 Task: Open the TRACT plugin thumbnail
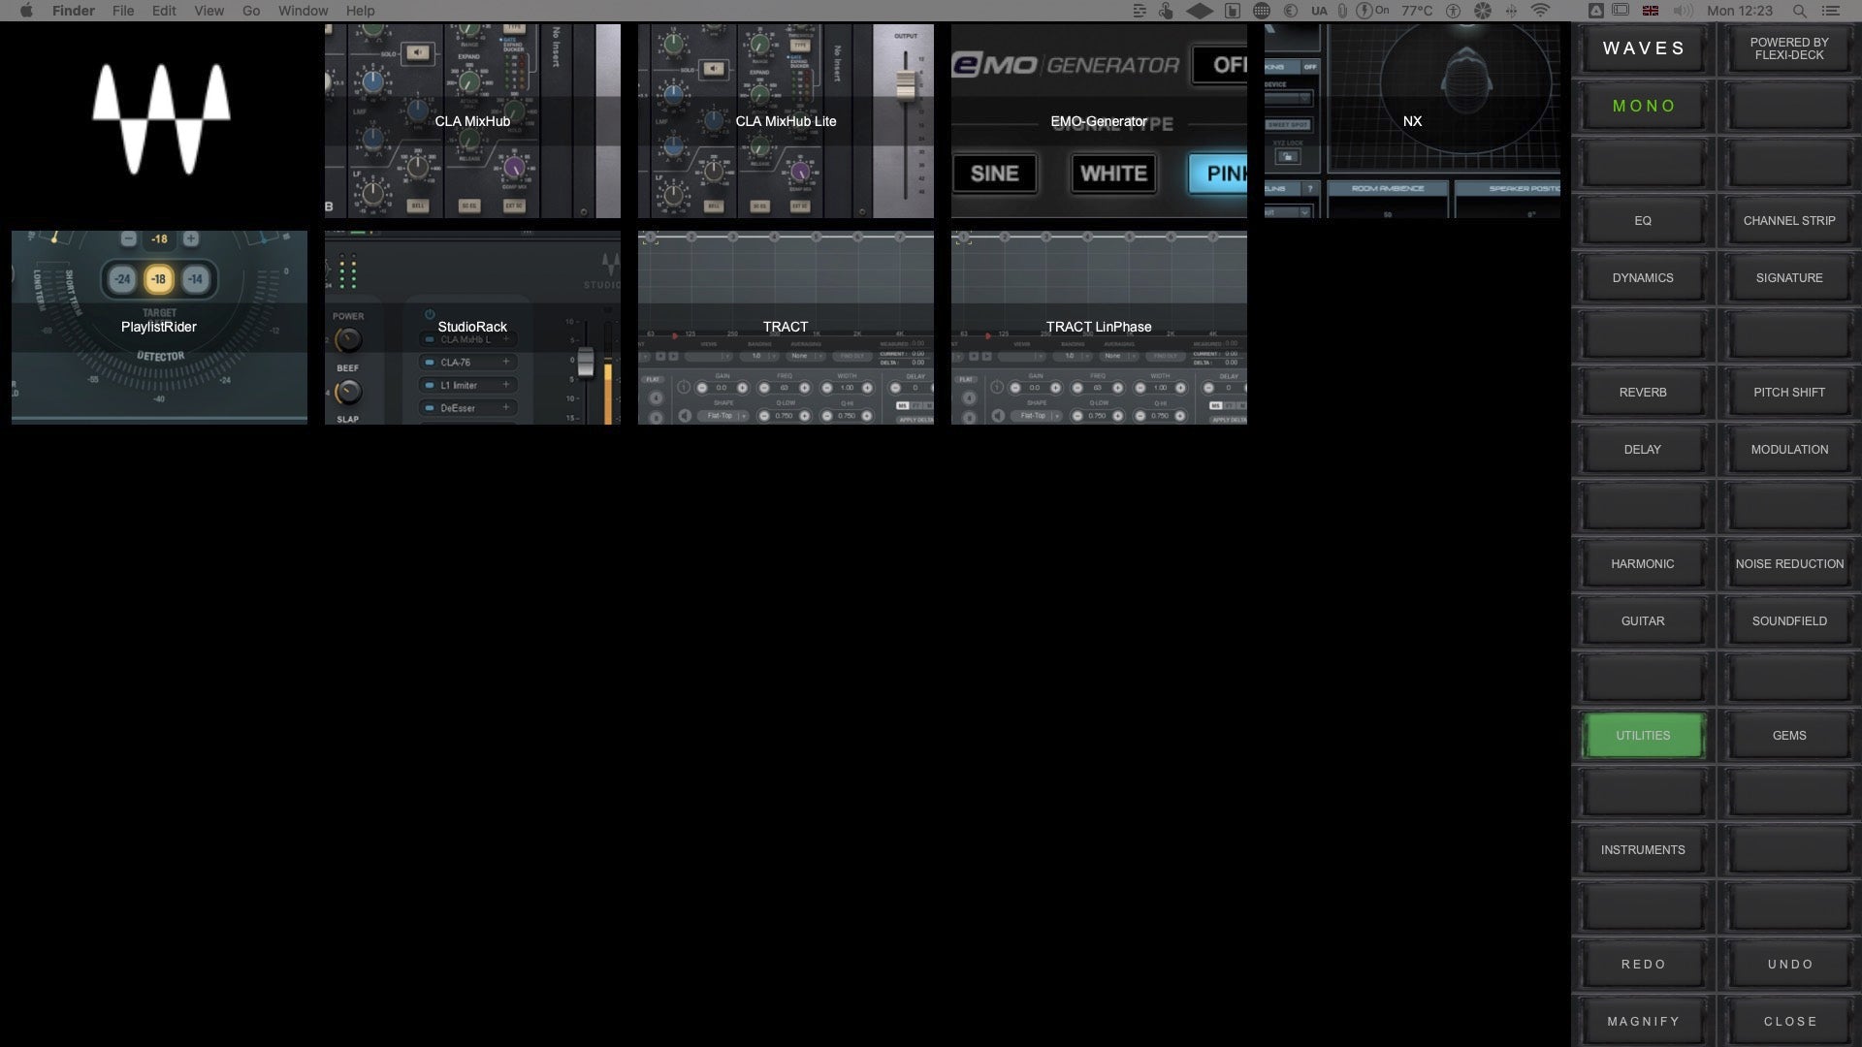tap(786, 327)
